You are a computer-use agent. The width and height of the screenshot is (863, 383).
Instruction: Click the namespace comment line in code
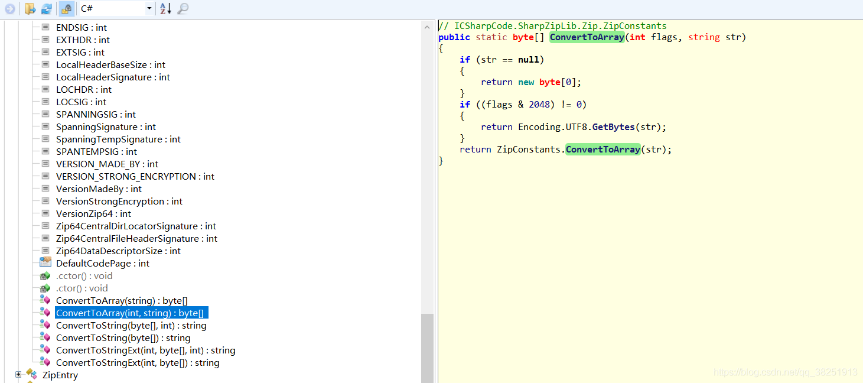(x=553, y=26)
